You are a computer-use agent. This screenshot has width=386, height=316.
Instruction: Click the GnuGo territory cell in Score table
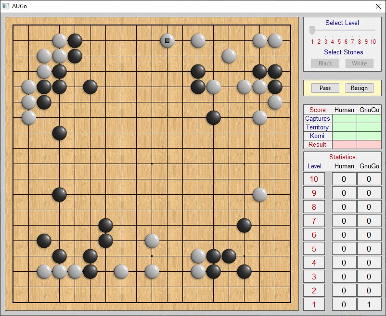click(x=369, y=127)
